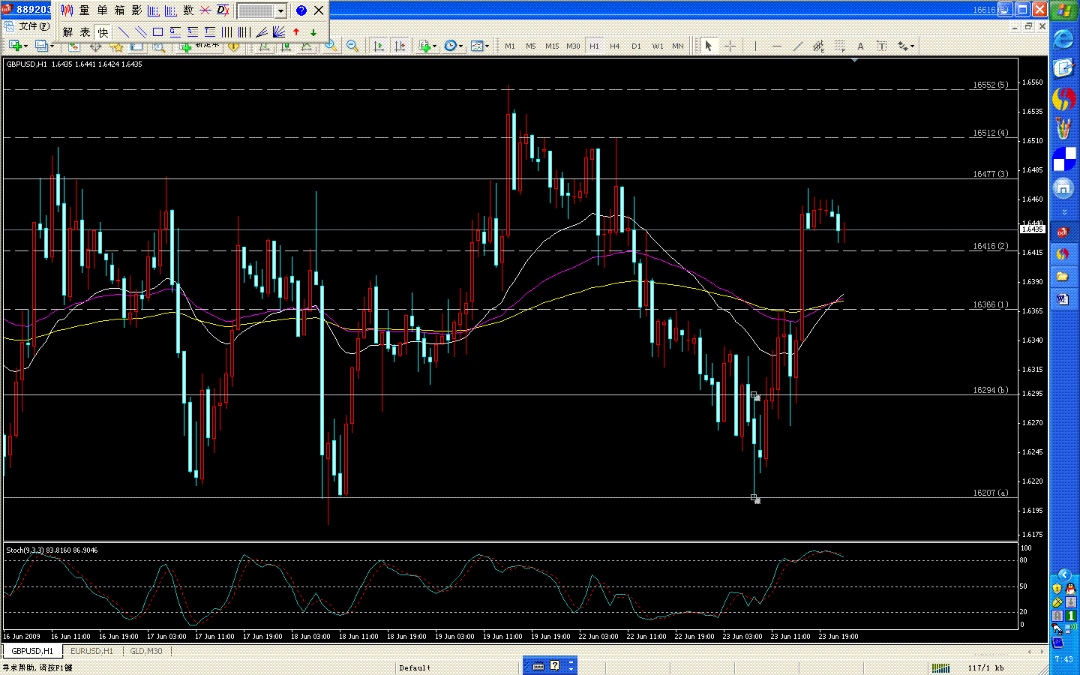Draw a trendline
This screenshot has width=1080, height=675.
coord(797,46)
